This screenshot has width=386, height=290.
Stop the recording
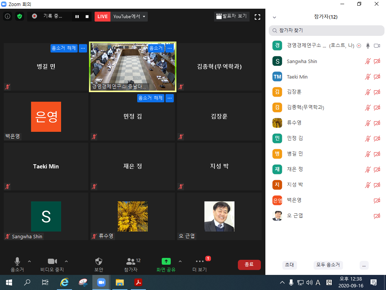pos(87,17)
